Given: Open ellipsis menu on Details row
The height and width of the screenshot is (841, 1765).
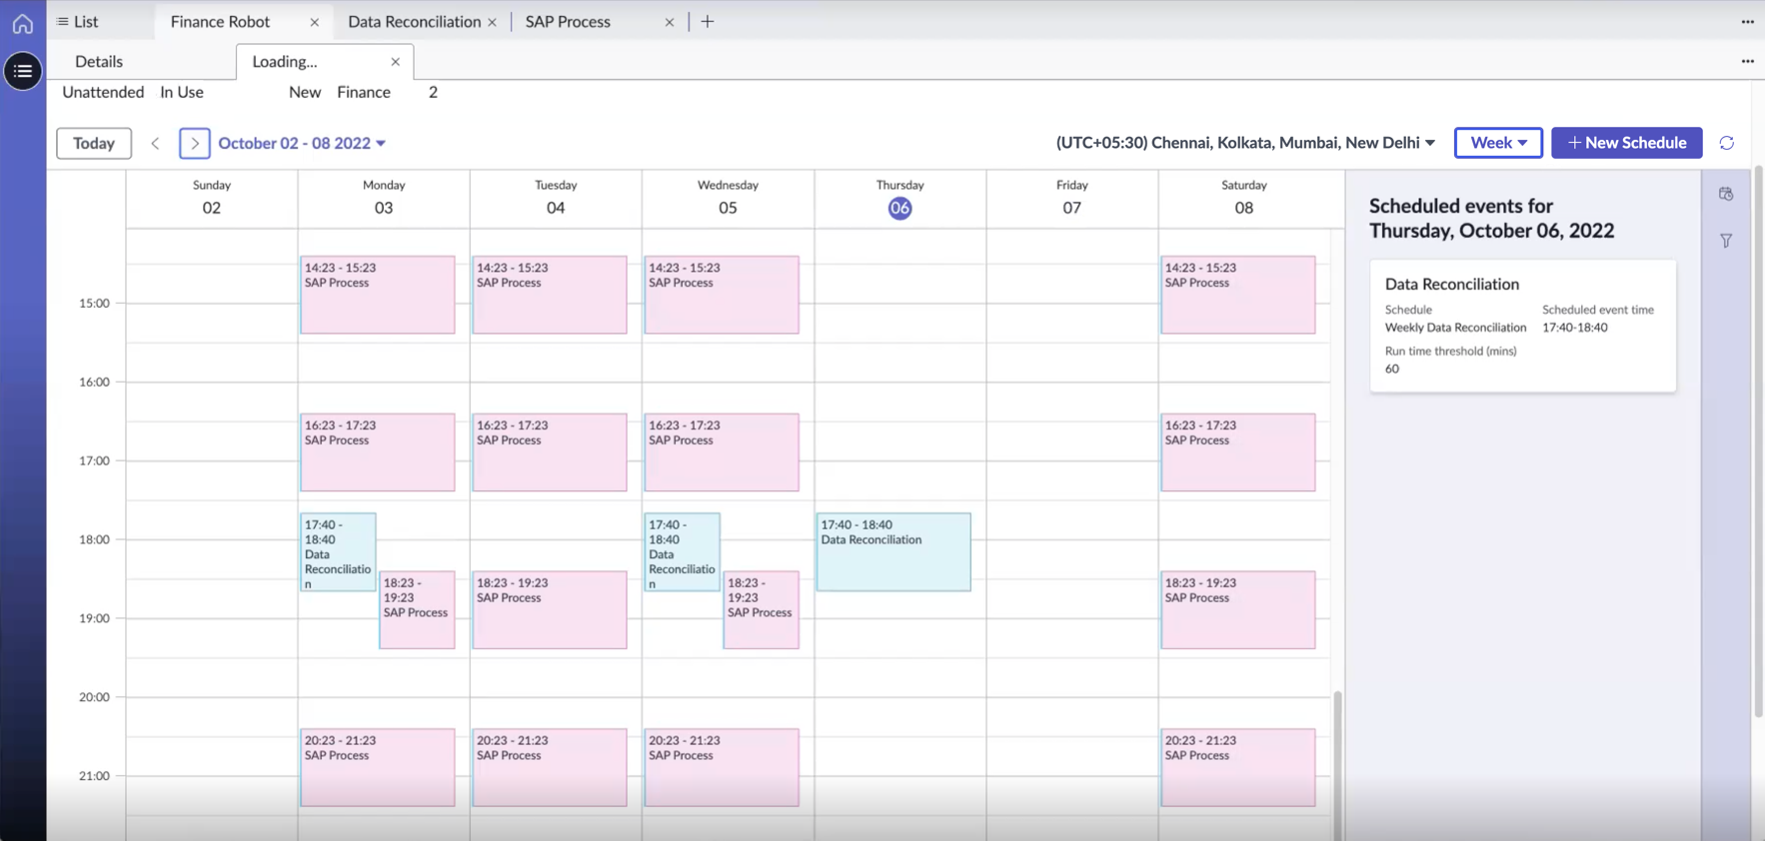Looking at the screenshot, I should tap(1747, 61).
